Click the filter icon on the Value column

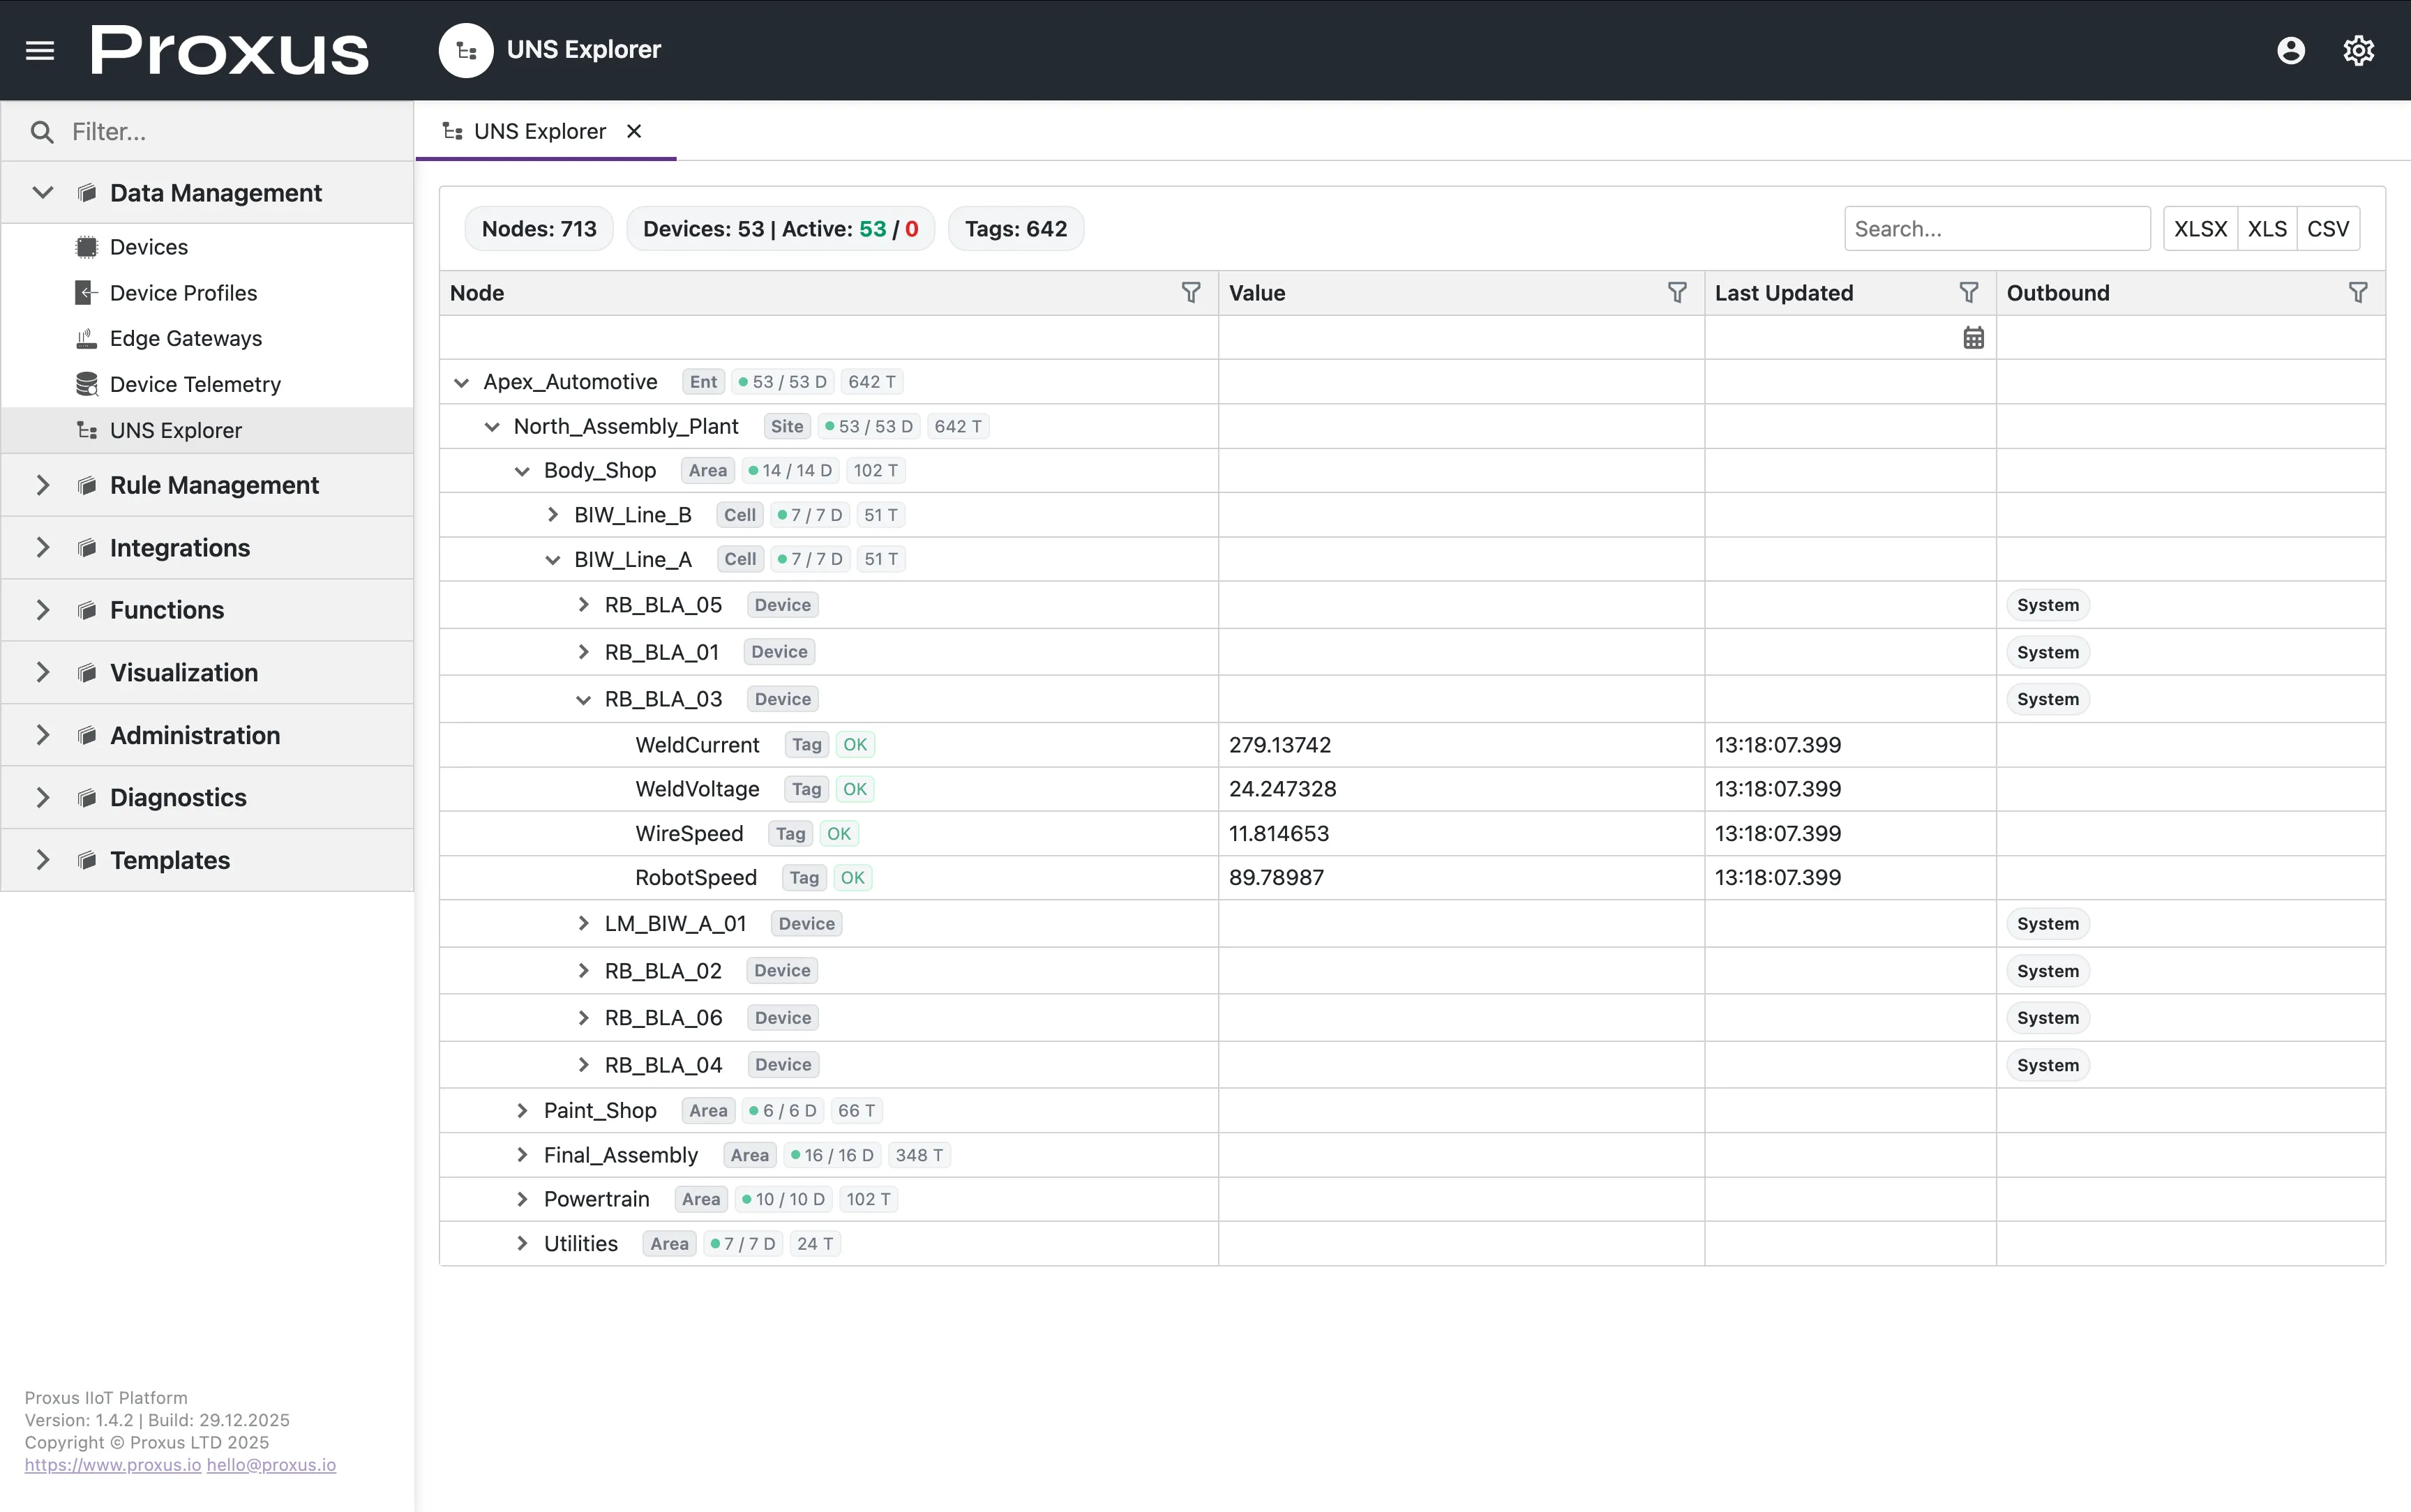1677,292
